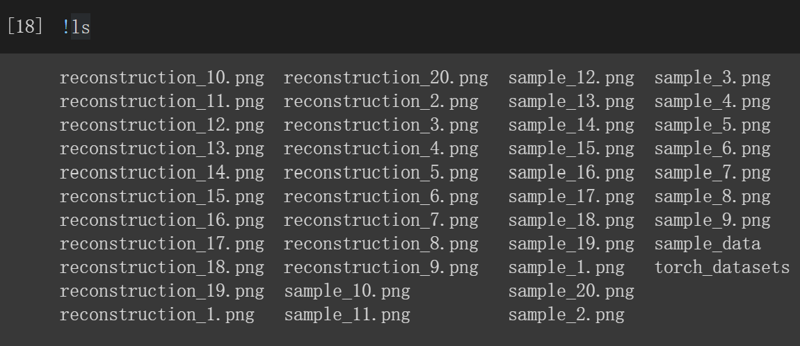Click the cell execution count [18]
The image size is (800, 346).
pos(25,26)
